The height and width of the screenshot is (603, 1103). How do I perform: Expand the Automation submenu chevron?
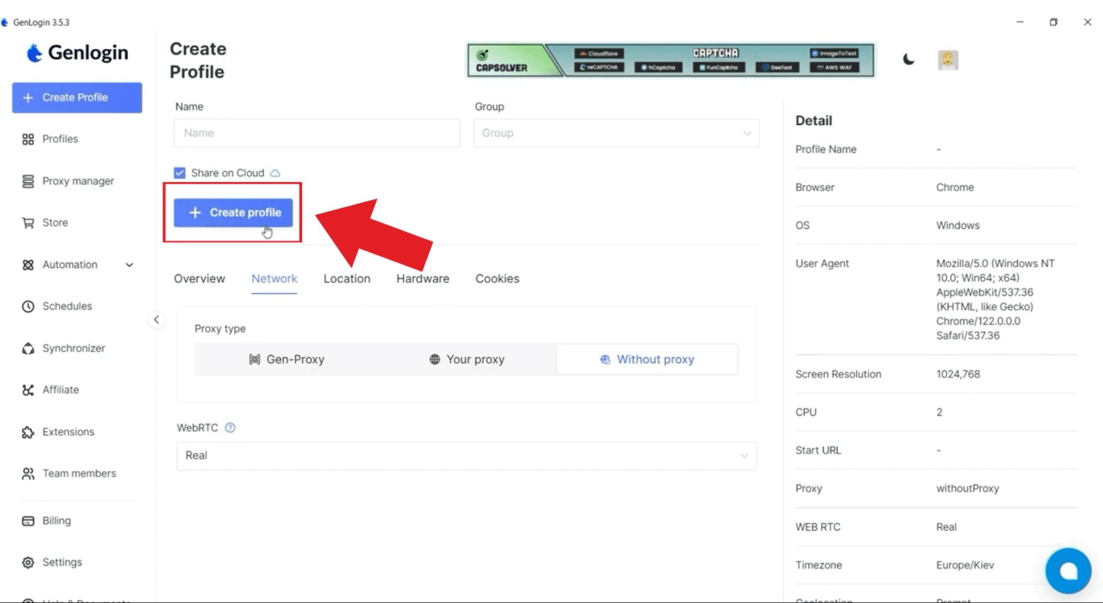pos(129,265)
